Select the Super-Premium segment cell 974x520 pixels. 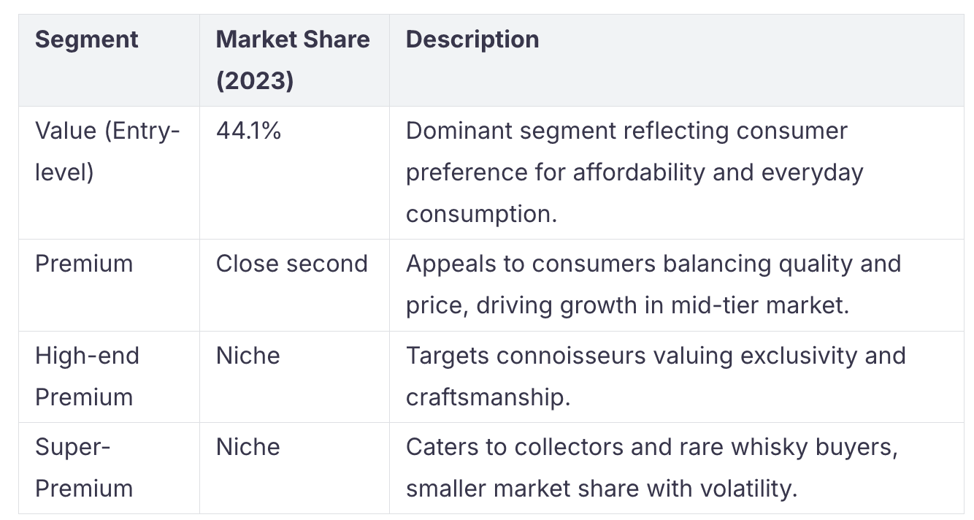pos(109,468)
